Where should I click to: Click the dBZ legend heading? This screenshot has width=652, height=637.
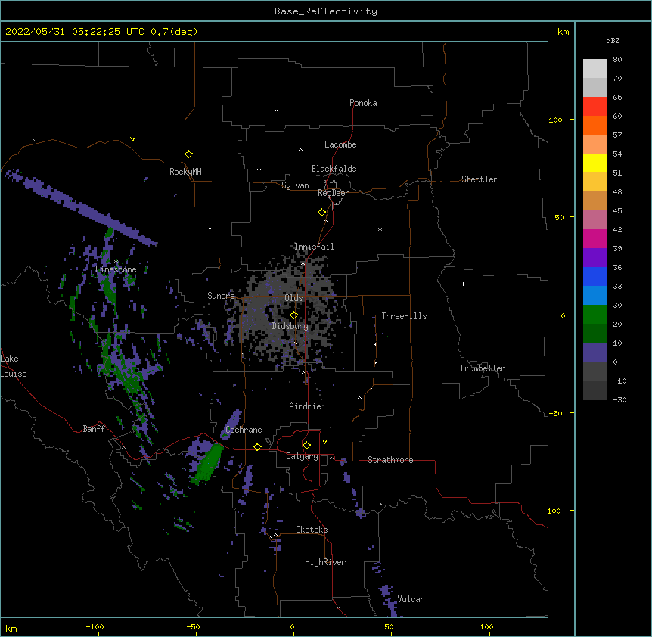pyautogui.click(x=613, y=40)
